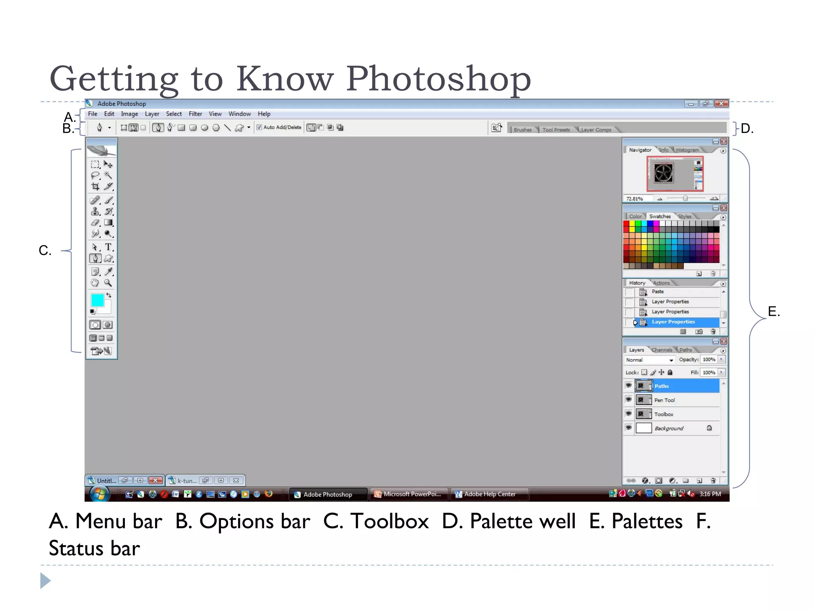Select the Rectangular Marquee tool
The width and height of the screenshot is (814, 610).
[95, 164]
